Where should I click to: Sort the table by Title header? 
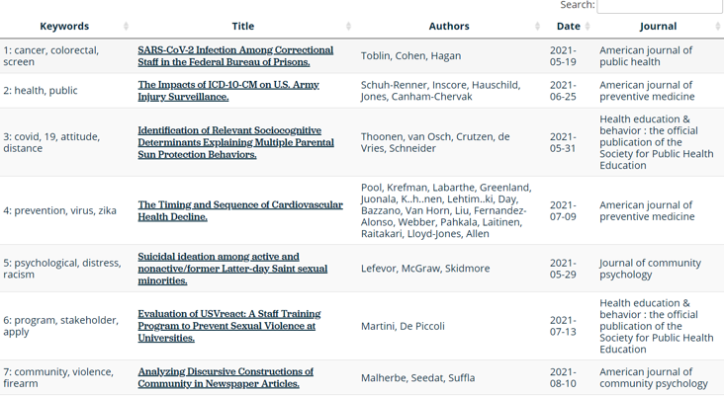[x=242, y=27]
